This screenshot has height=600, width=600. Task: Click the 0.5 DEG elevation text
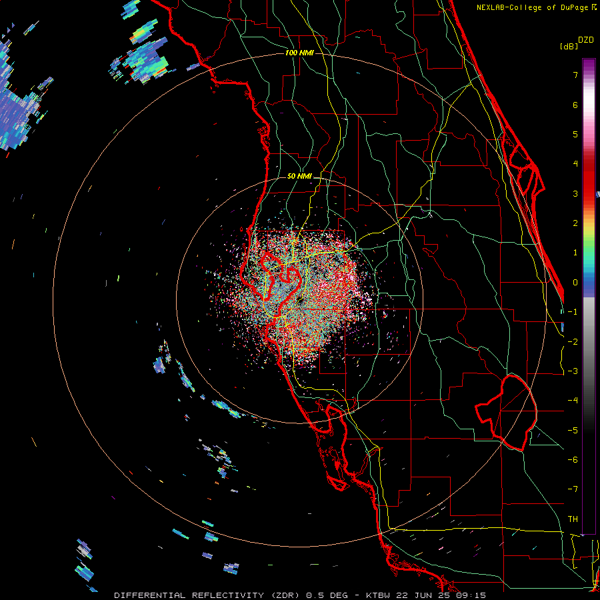(x=327, y=595)
